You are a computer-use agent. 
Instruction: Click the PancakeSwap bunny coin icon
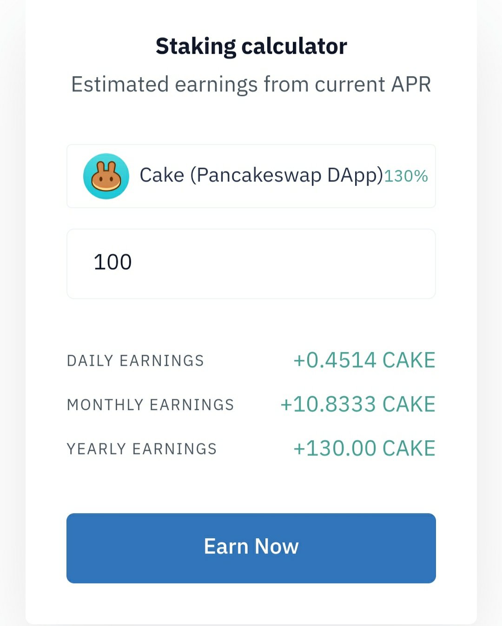click(106, 176)
